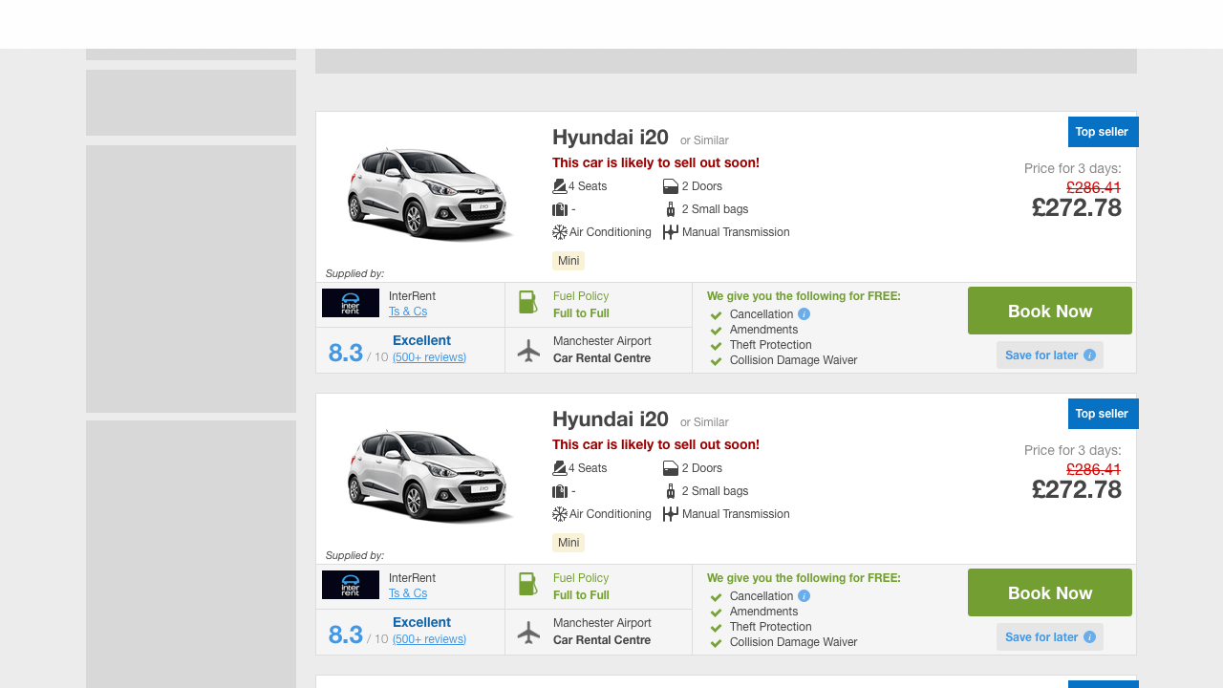Click the fuel pump icon in second listing

(x=528, y=585)
